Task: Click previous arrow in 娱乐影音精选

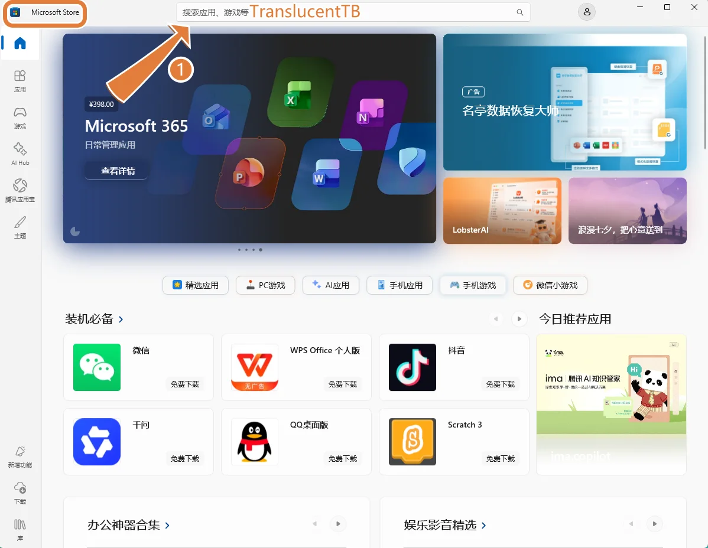Action: (631, 524)
